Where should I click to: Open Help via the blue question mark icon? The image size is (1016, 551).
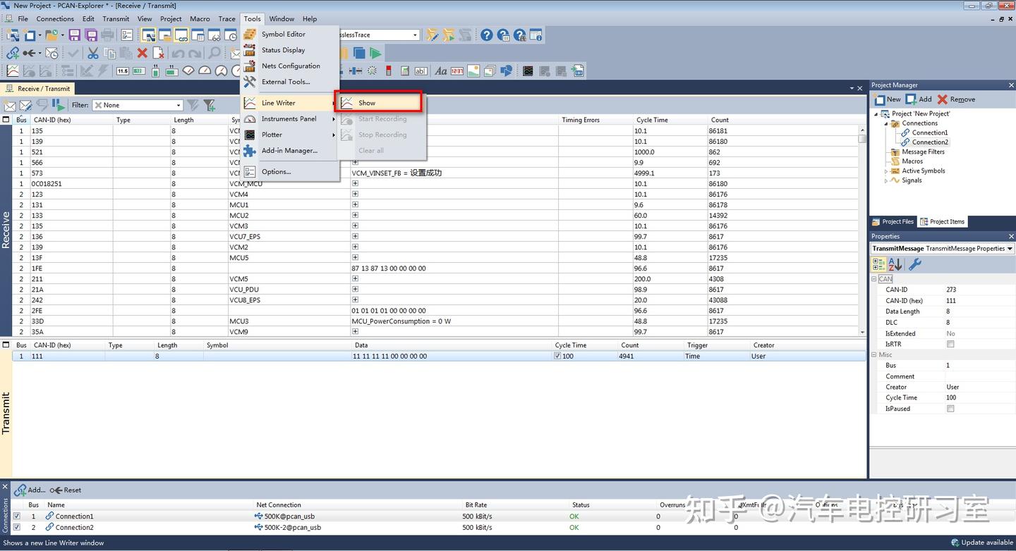click(x=487, y=34)
